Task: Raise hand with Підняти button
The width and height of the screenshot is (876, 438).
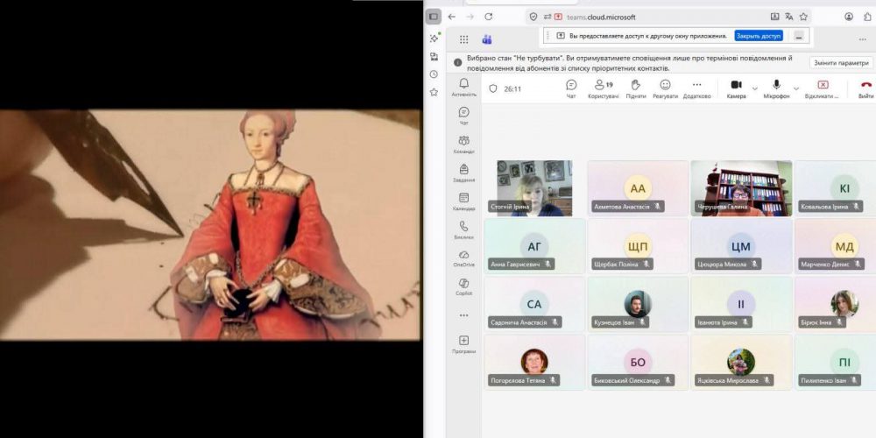Action: pyautogui.click(x=636, y=88)
